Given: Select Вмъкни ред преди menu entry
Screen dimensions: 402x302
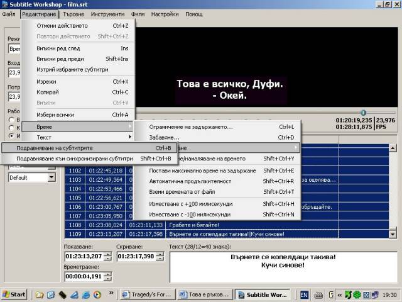Looking at the screenshot, I should point(78,59).
